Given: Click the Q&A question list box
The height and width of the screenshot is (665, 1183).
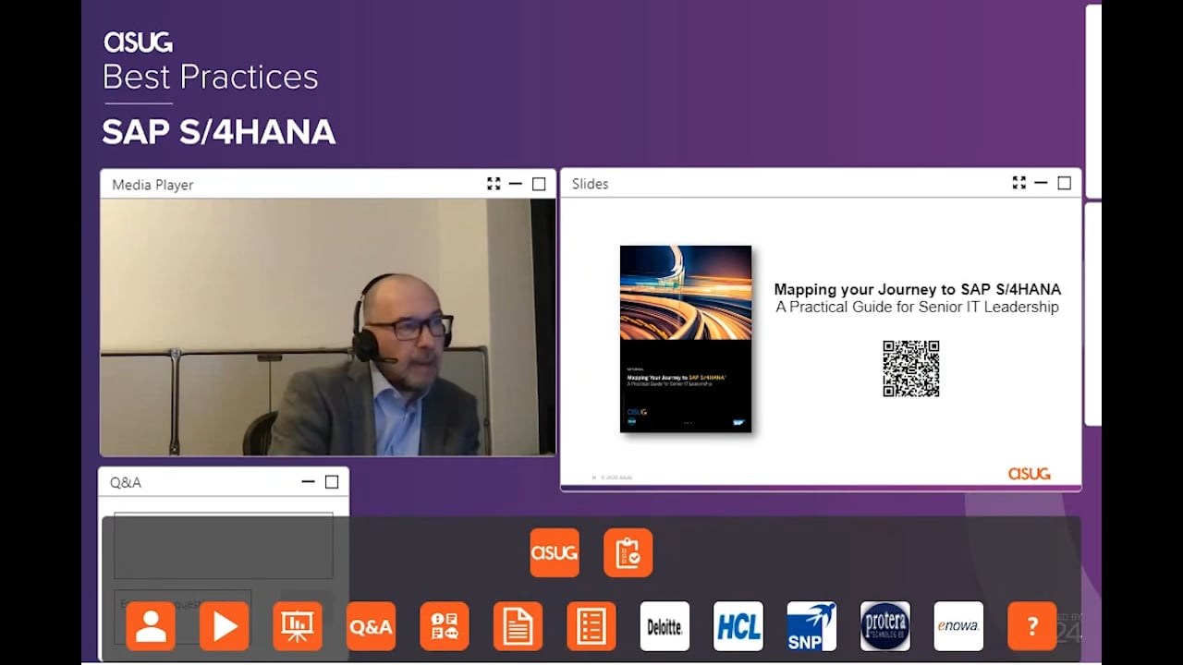Looking at the screenshot, I should click(x=223, y=546).
